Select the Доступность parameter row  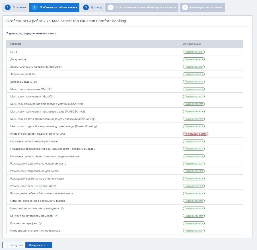tap(18, 59)
